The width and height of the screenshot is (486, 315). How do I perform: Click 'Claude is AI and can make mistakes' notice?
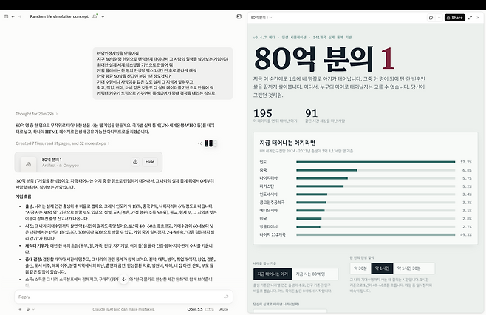click(123, 309)
